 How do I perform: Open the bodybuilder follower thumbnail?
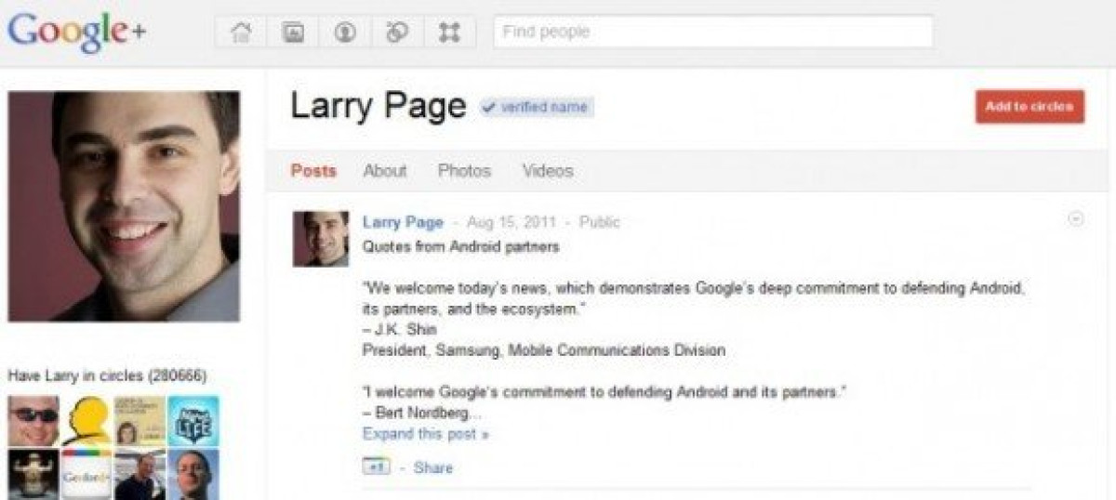[x=33, y=474]
